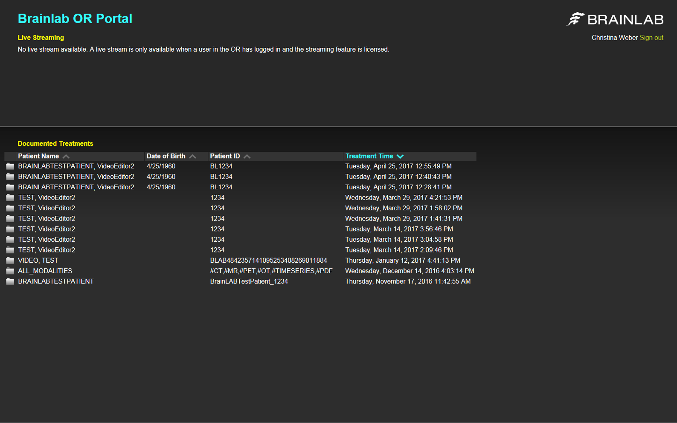Open folder icon for VIDEO, TEST patient

click(x=10, y=261)
